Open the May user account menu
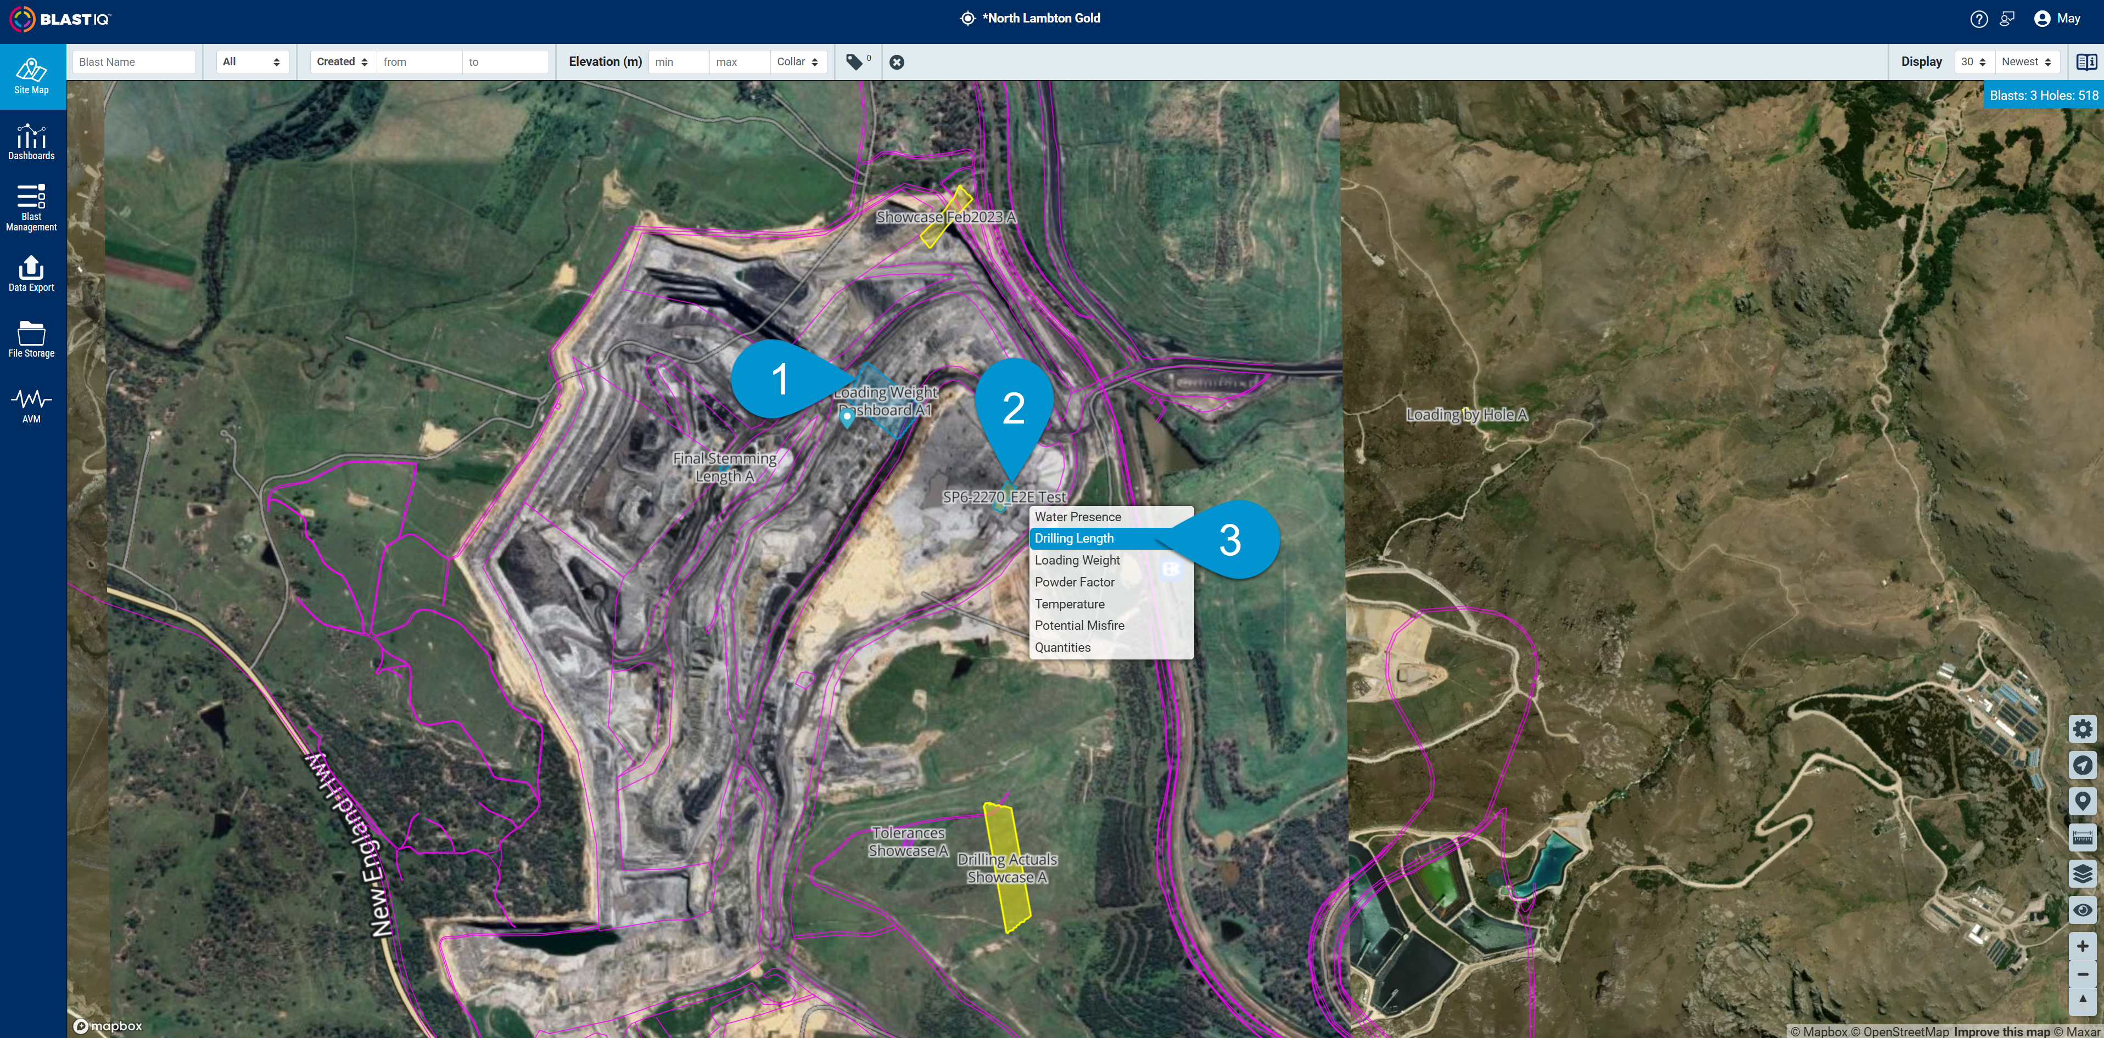 [x=2057, y=19]
